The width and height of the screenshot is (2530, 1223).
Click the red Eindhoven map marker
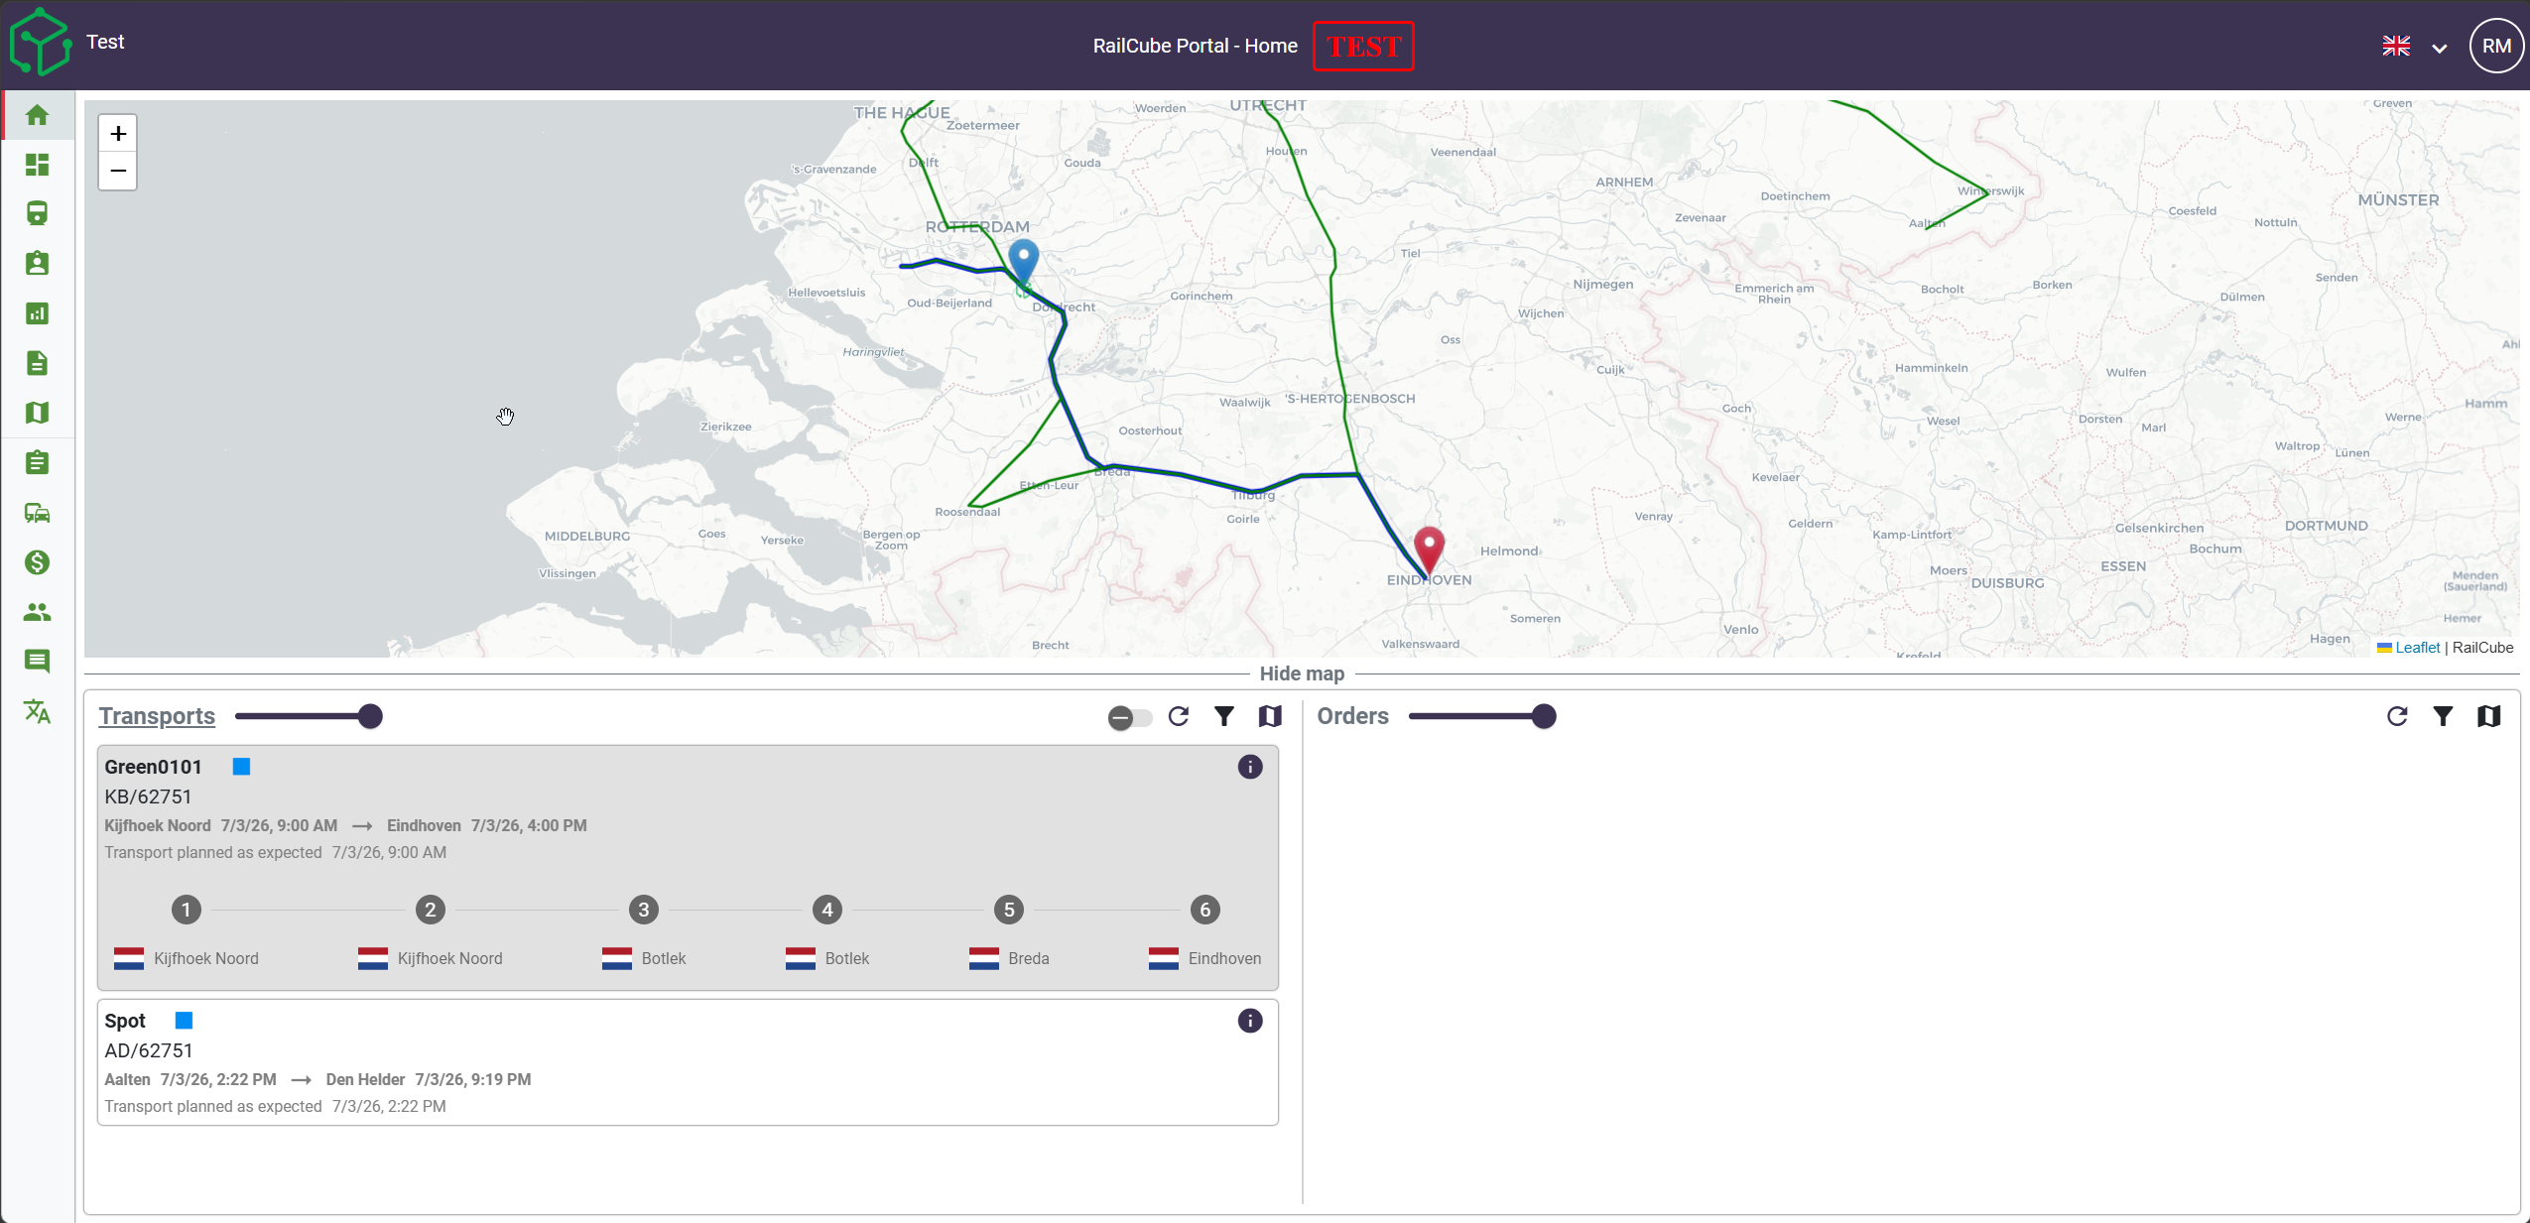(x=1429, y=550)
